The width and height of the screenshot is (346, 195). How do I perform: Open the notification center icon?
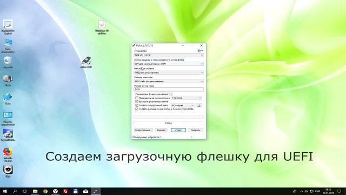coord(339,191)
